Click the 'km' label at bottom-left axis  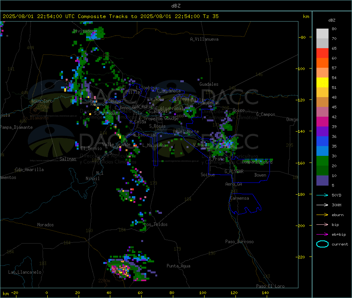coord(5,294)
